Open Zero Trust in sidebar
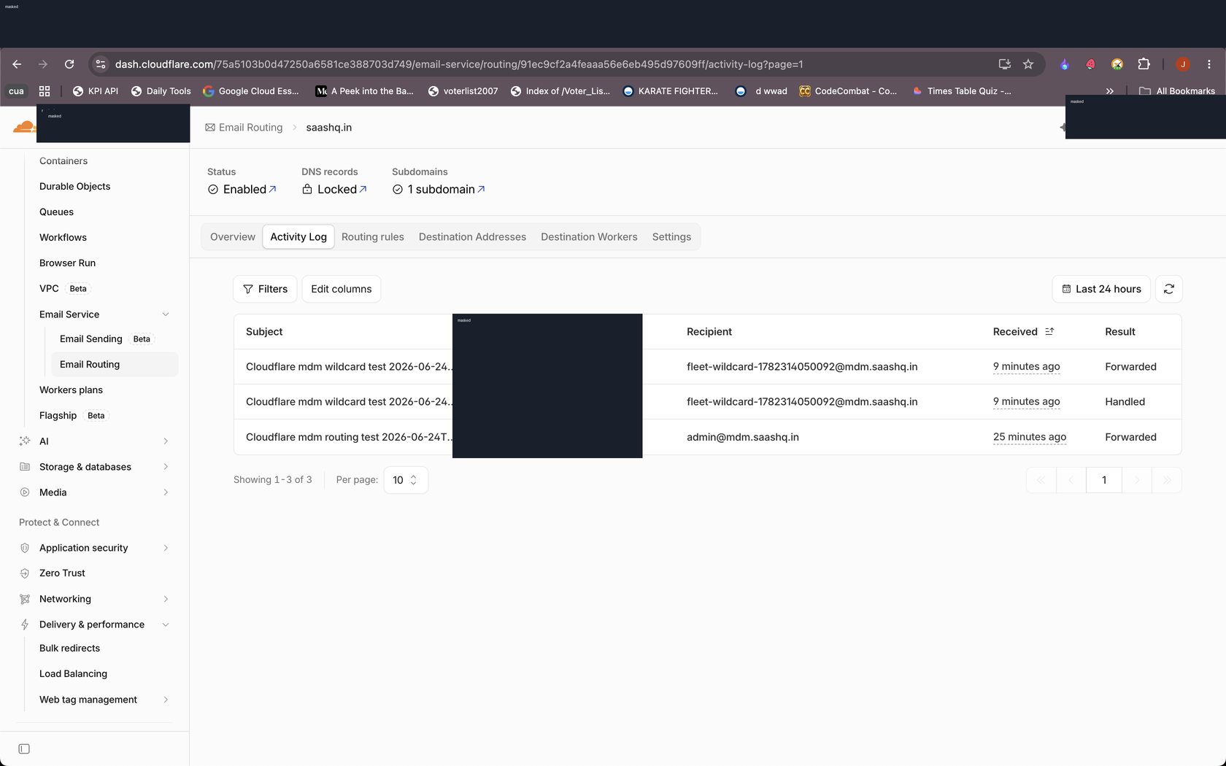The height and width of the screenshot is (766, 1226). click(x=62, y=573)
